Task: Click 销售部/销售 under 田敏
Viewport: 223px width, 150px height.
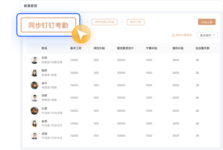Action: pyautogui.click(x=49, y=100)
